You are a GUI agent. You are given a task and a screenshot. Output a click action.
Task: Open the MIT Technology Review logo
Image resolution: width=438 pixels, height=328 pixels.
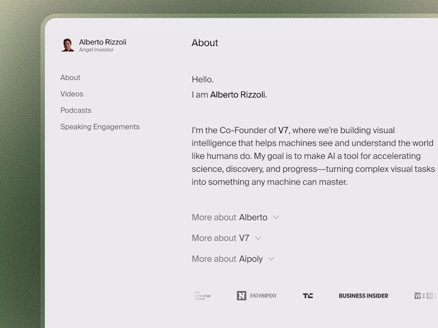point(201,296)
